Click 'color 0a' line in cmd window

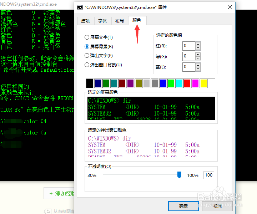click(x=35, y=133)
